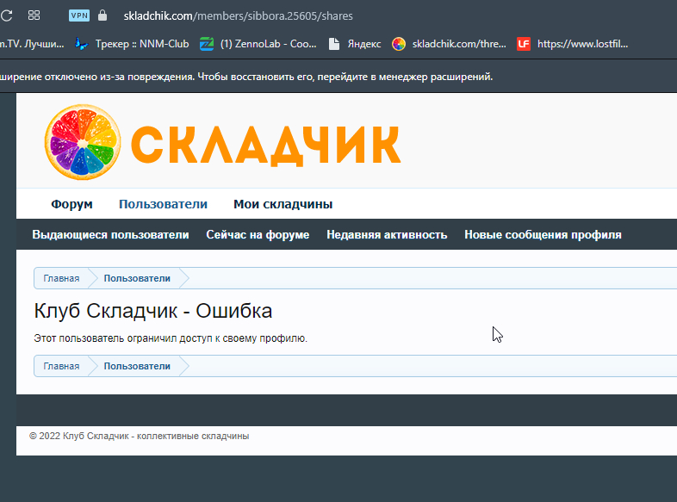
Task: Go to Выдающиеся пользователи
Action: tap(110, 235)
